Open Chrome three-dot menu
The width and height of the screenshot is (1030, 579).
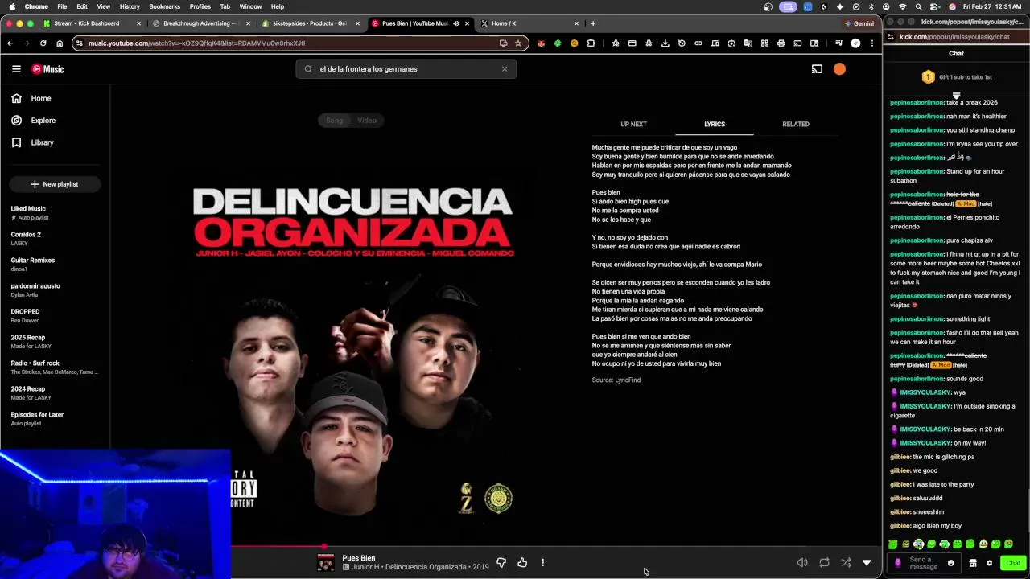tap(872, 43)
